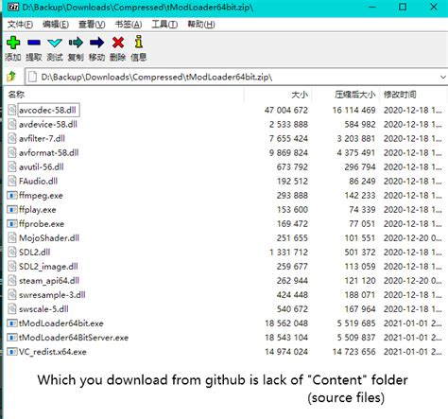The height and width of the screenshot is (419, 448).
Task: Click the red Delete (删除) X icon
Action: [x=118, y=43]
